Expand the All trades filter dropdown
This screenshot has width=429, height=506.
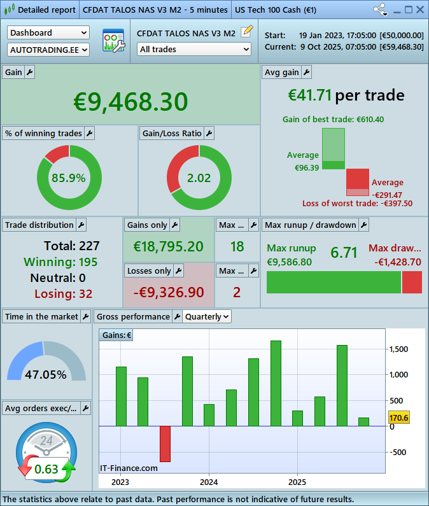(x=194, y=49)
